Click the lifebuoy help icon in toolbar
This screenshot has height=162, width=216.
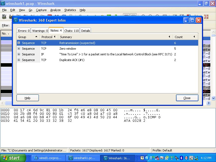tap(207, 17)
